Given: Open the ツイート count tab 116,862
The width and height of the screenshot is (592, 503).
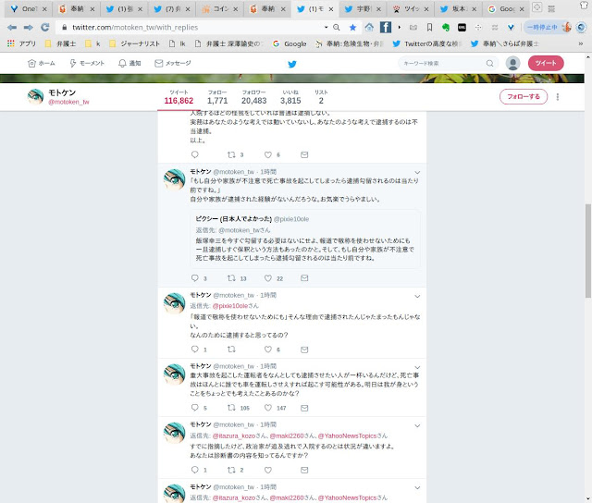Looking at the screenshot, I should (179, 97).
